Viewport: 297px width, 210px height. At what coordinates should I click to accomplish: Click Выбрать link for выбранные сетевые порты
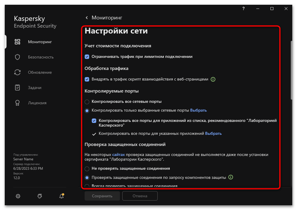coord(198,110)
